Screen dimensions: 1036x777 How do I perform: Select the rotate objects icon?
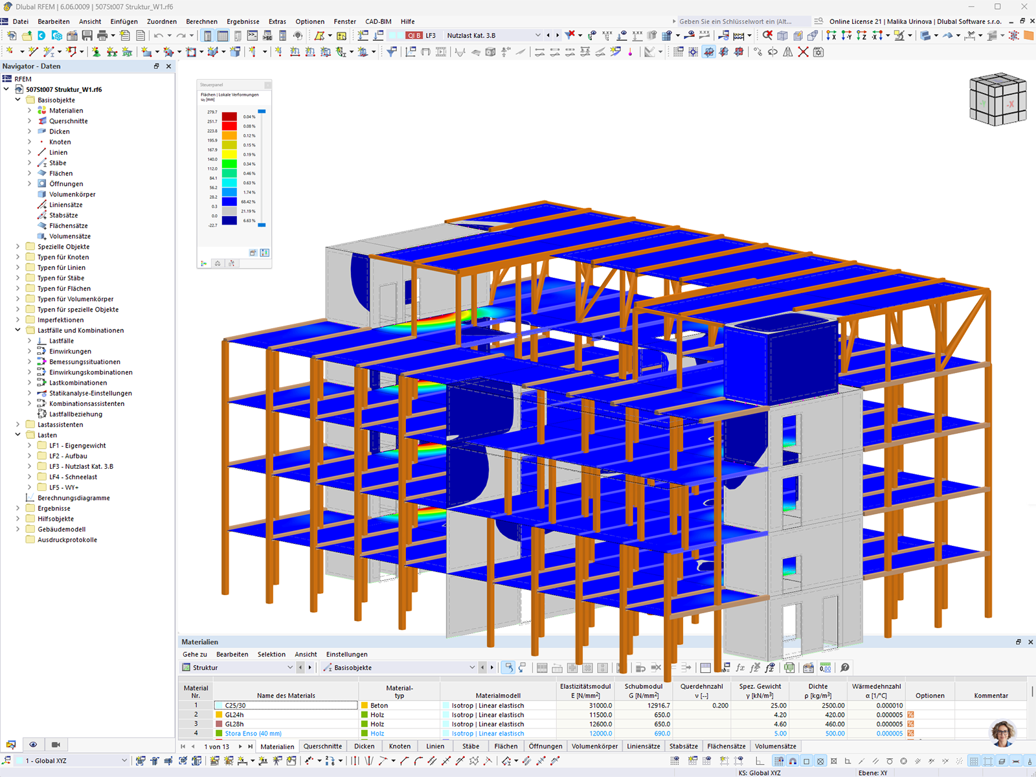[x=772, y=52]
